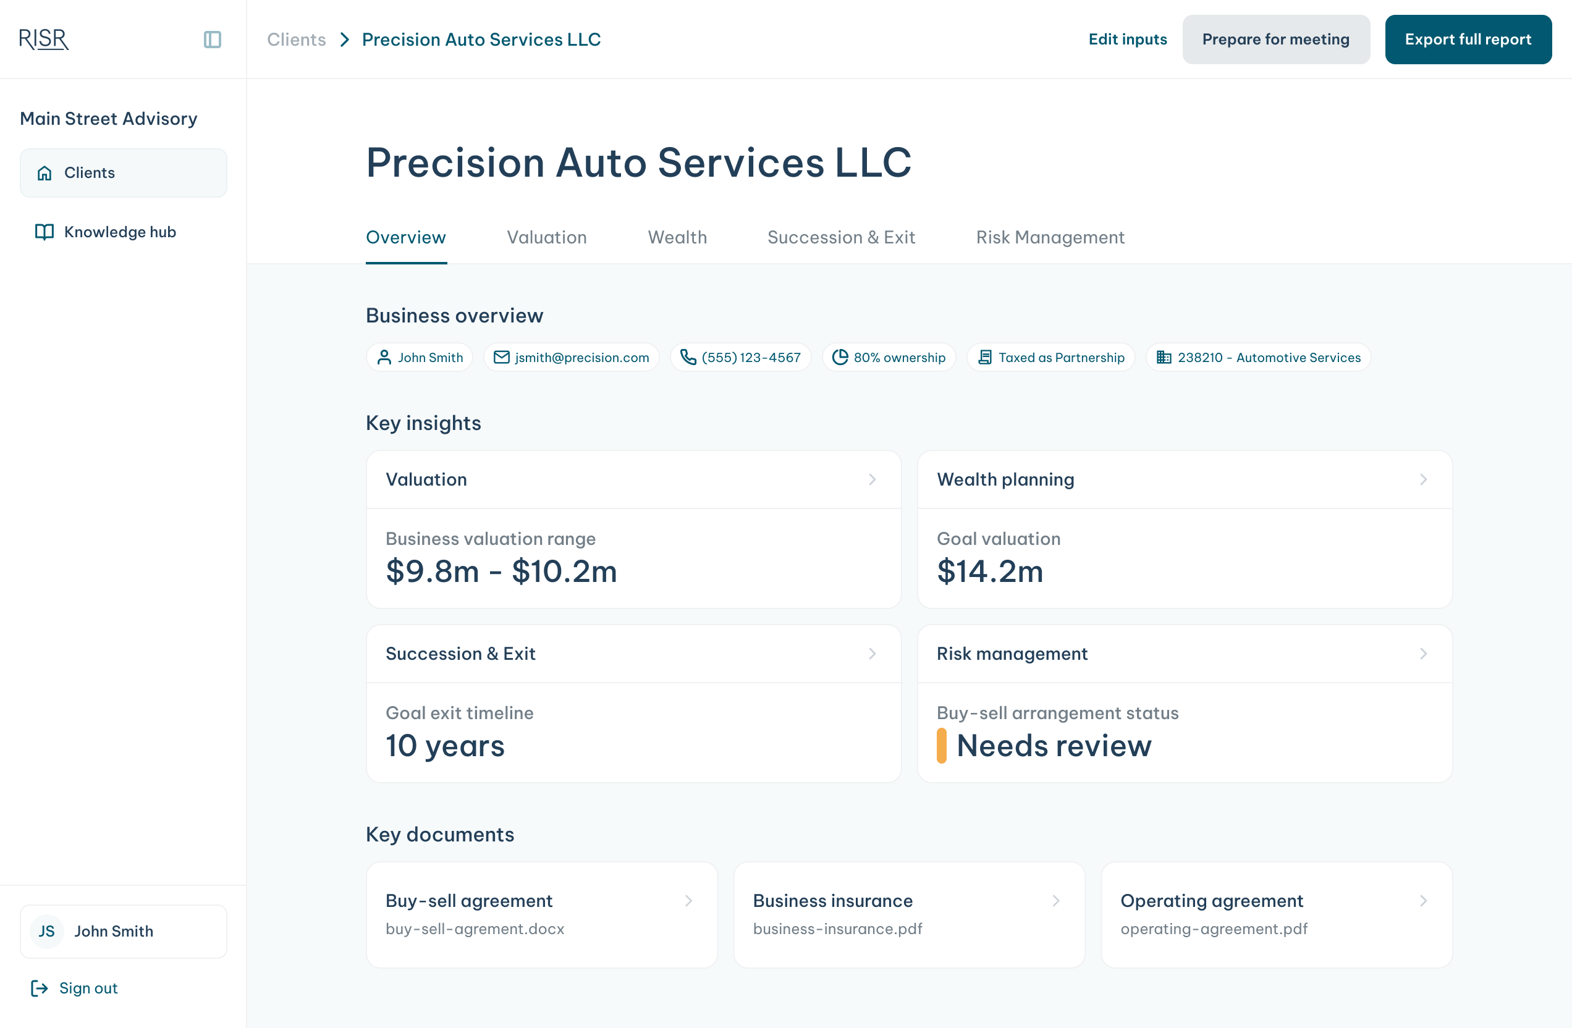This screenshot has width=1572, height=1028.
Task: Click the building icon for 238210 Automotive Services
Action: click(1164, 357)
